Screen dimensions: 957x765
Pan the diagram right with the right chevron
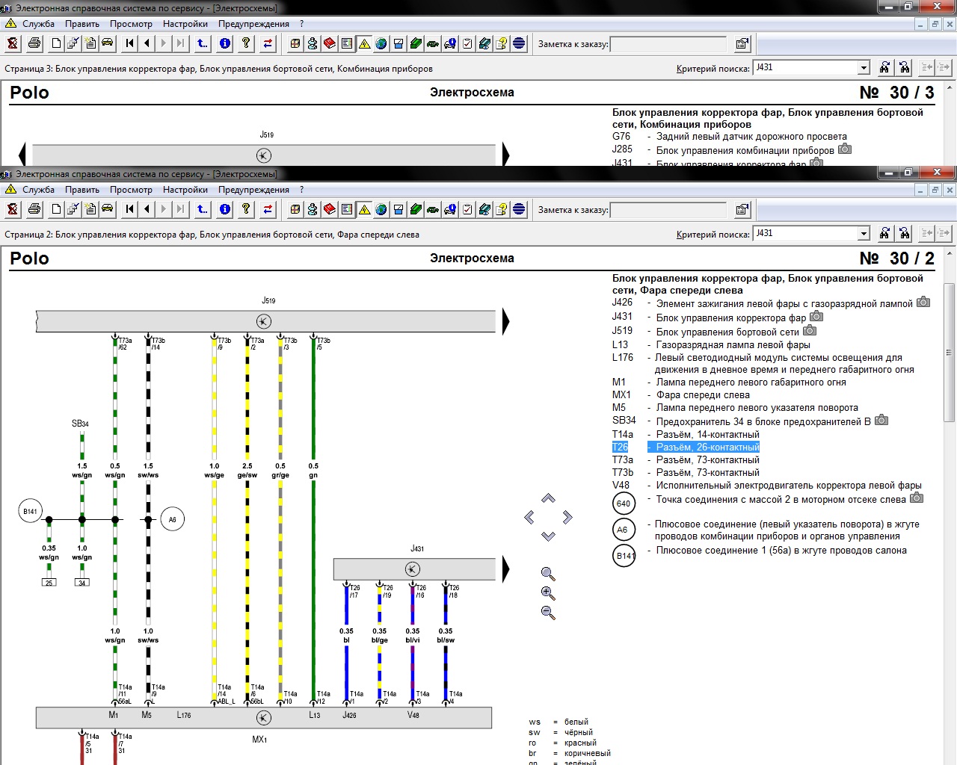click(567, 517)
